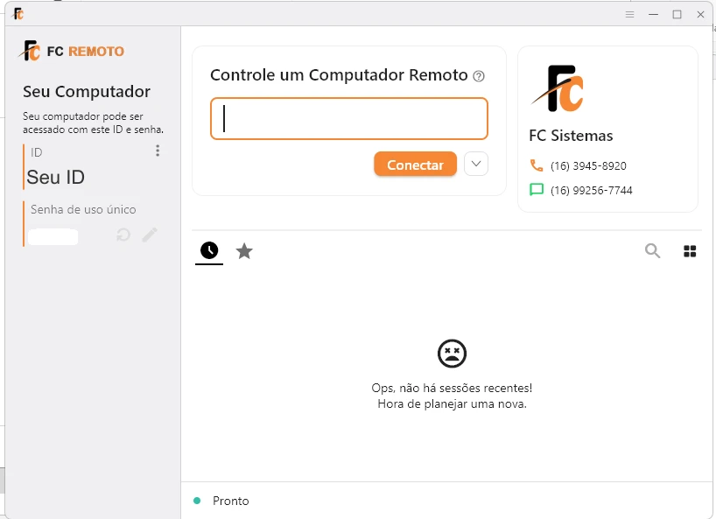Click the Pronto status text

coord(230,501)
